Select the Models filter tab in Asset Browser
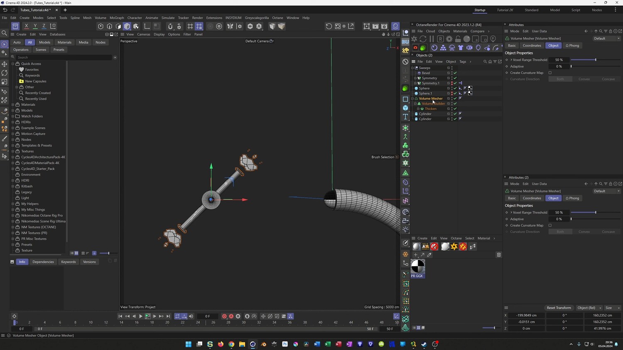The image size is (623, 350). click(x=44, y=42)
